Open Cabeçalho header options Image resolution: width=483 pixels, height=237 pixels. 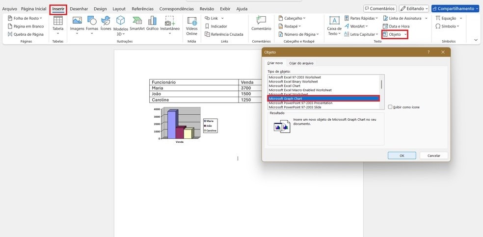292,18
